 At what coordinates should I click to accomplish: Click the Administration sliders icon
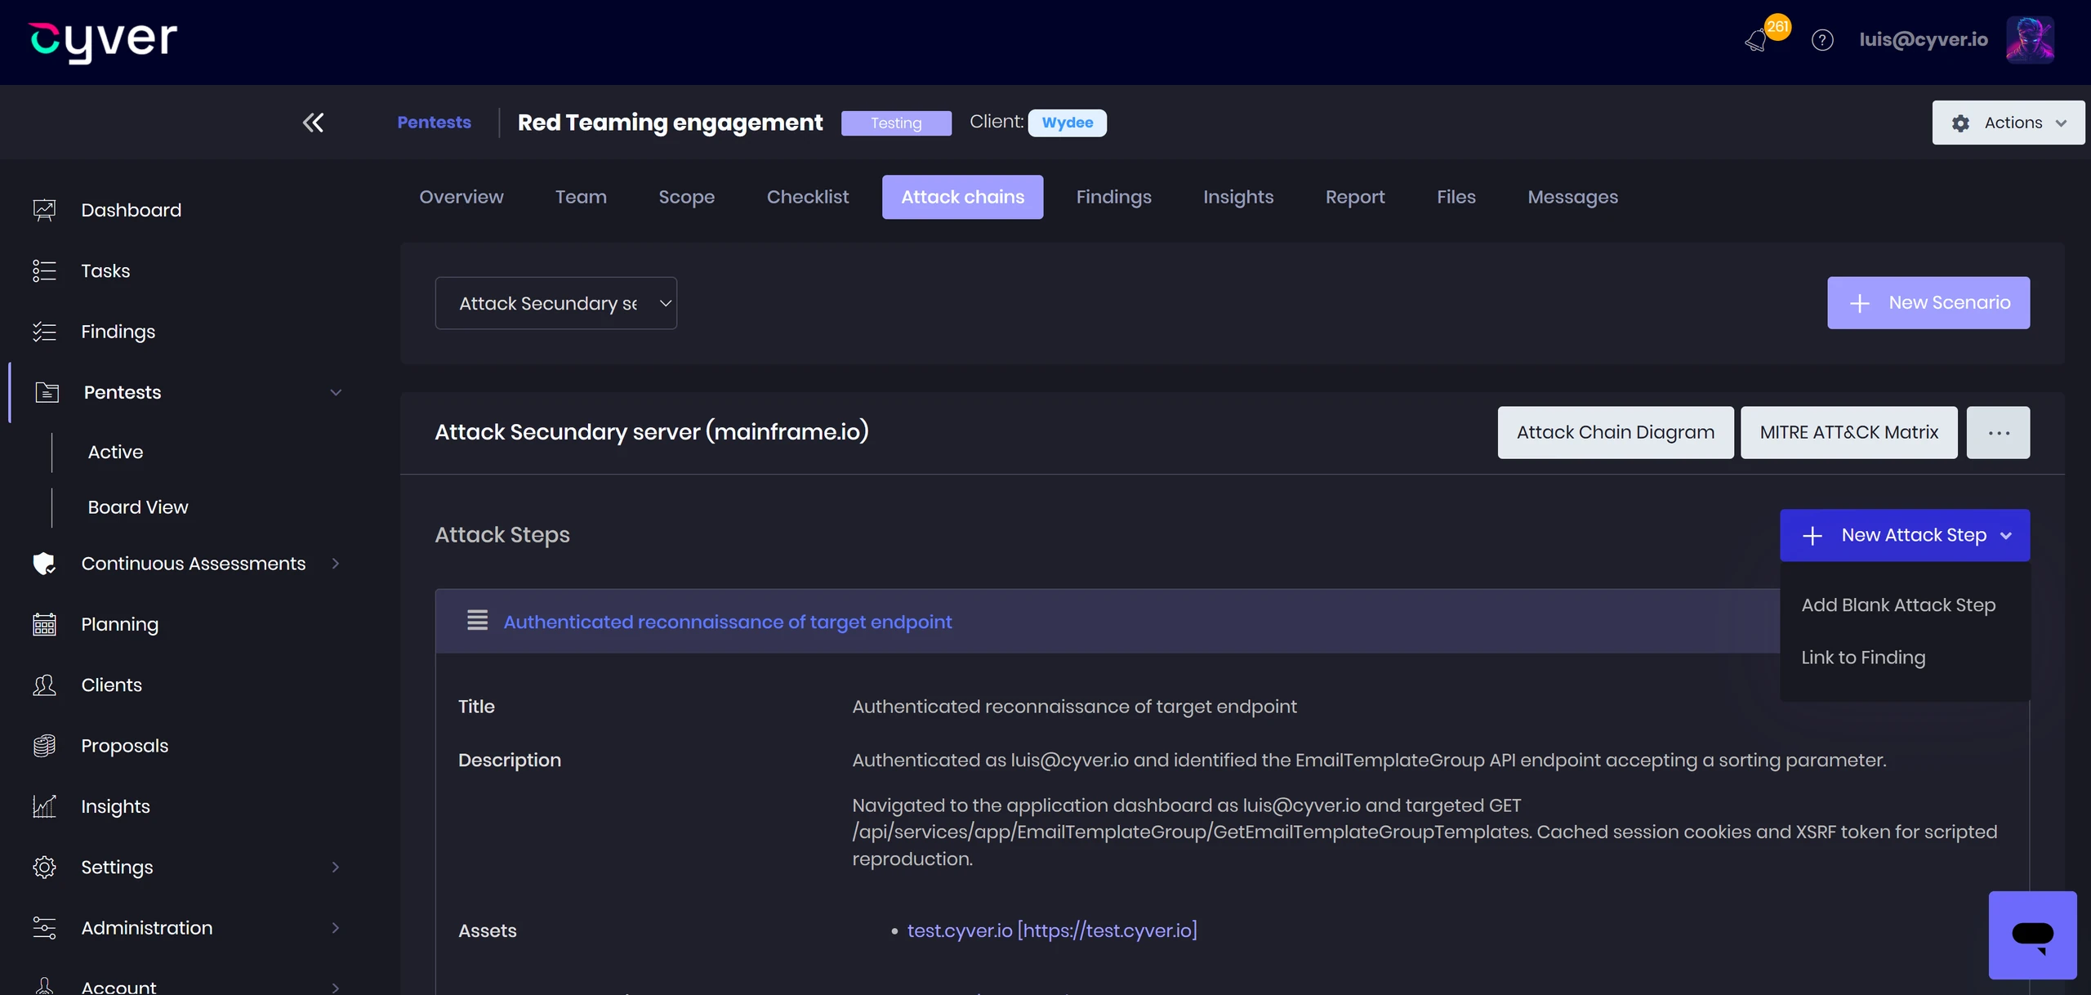[x=44, y=928]
